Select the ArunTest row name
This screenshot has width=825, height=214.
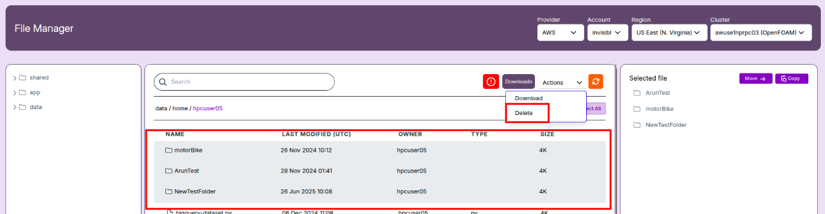pos(186,171)
